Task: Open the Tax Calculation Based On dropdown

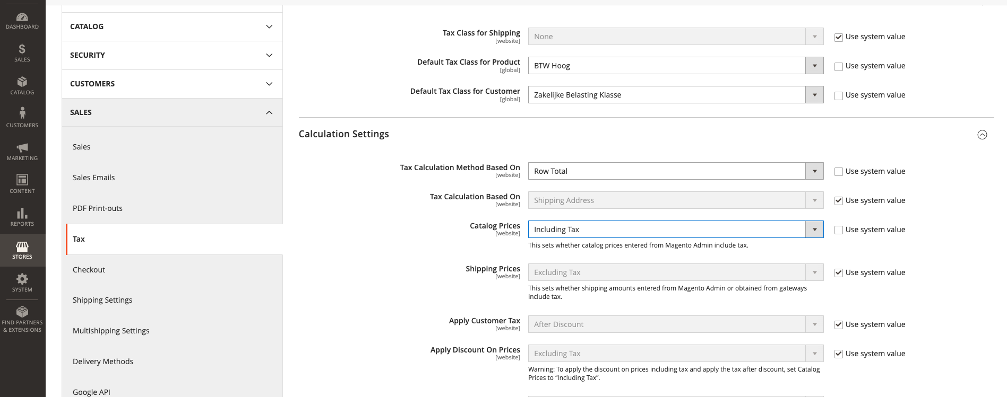Action: 676,200
